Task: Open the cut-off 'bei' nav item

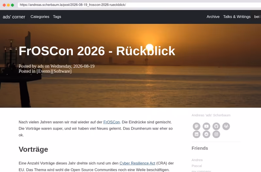Action: point(257,17)
